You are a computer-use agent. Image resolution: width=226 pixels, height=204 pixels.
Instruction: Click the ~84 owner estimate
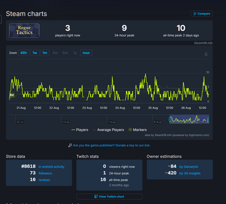[172, 166]
